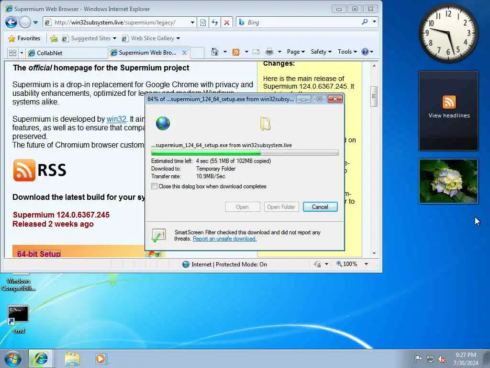Open Windows Explorer from taskbar

pos(73,359)
